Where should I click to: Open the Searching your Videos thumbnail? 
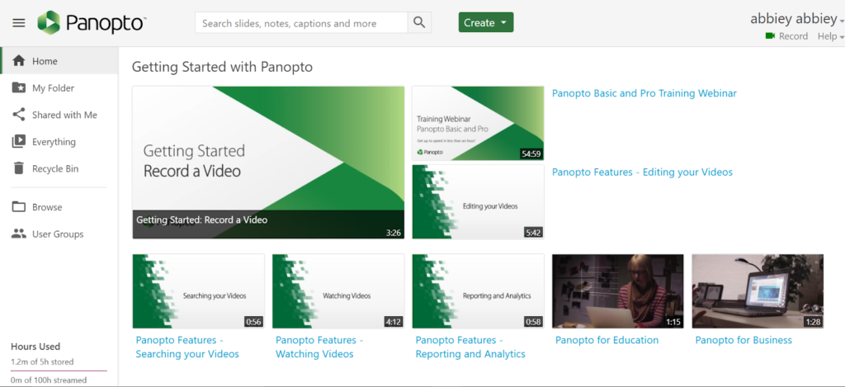(198, 291)
